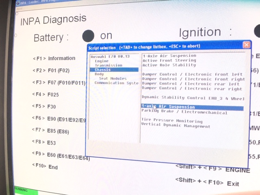Click Shift+F10 Exit entry

pos(207,182)
